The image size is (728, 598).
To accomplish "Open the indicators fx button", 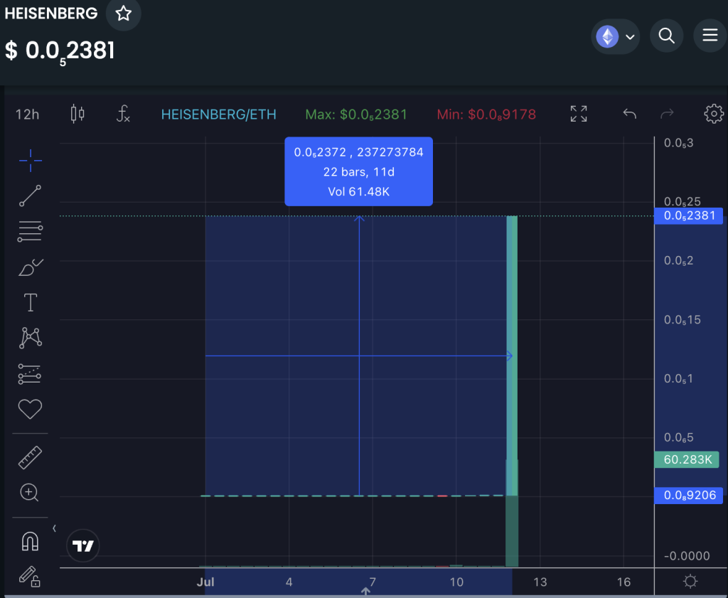I will point(123,114).
